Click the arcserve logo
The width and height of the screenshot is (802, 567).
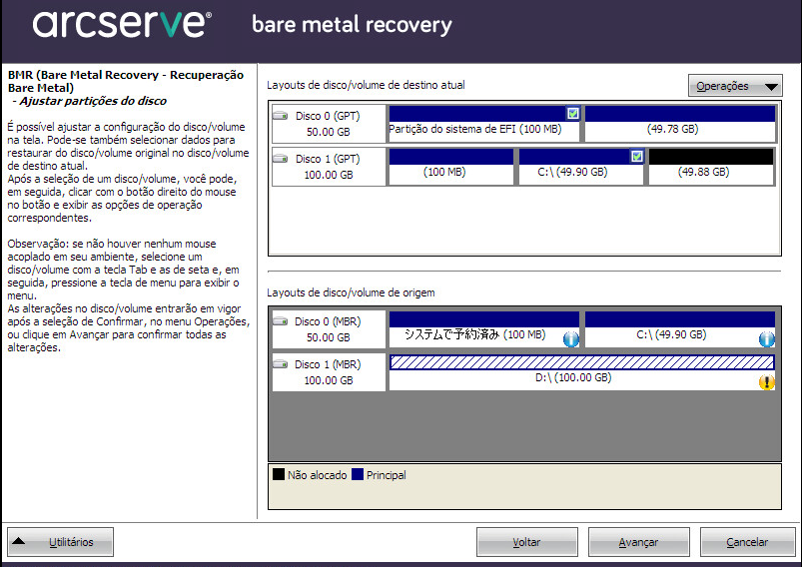(x=122, y=24)
